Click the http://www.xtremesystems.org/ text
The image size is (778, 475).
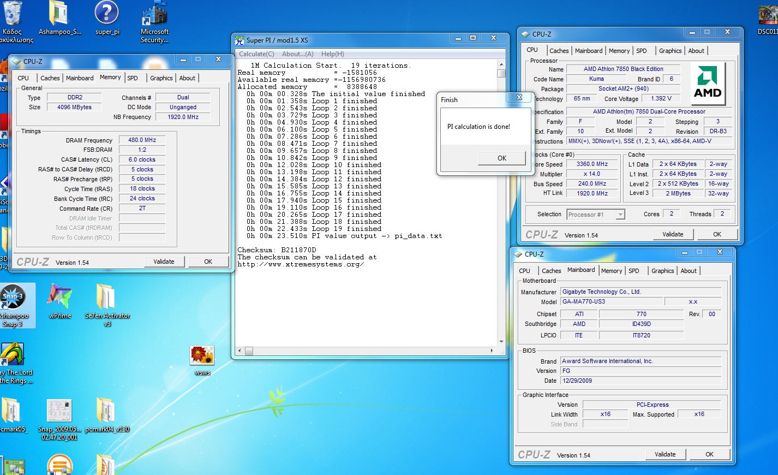coord(301,264)
